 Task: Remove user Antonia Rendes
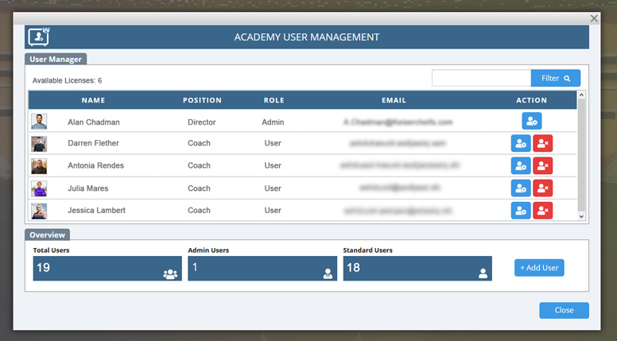(542, 166)
